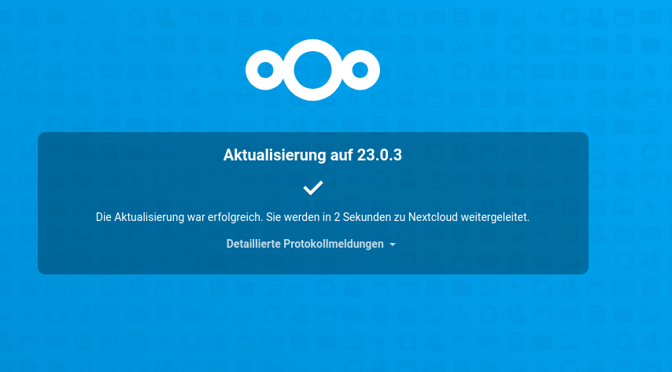Click the large center ring of Nextcloud logo
This screenshot has width=672, height=372.
tap(313, 70)
